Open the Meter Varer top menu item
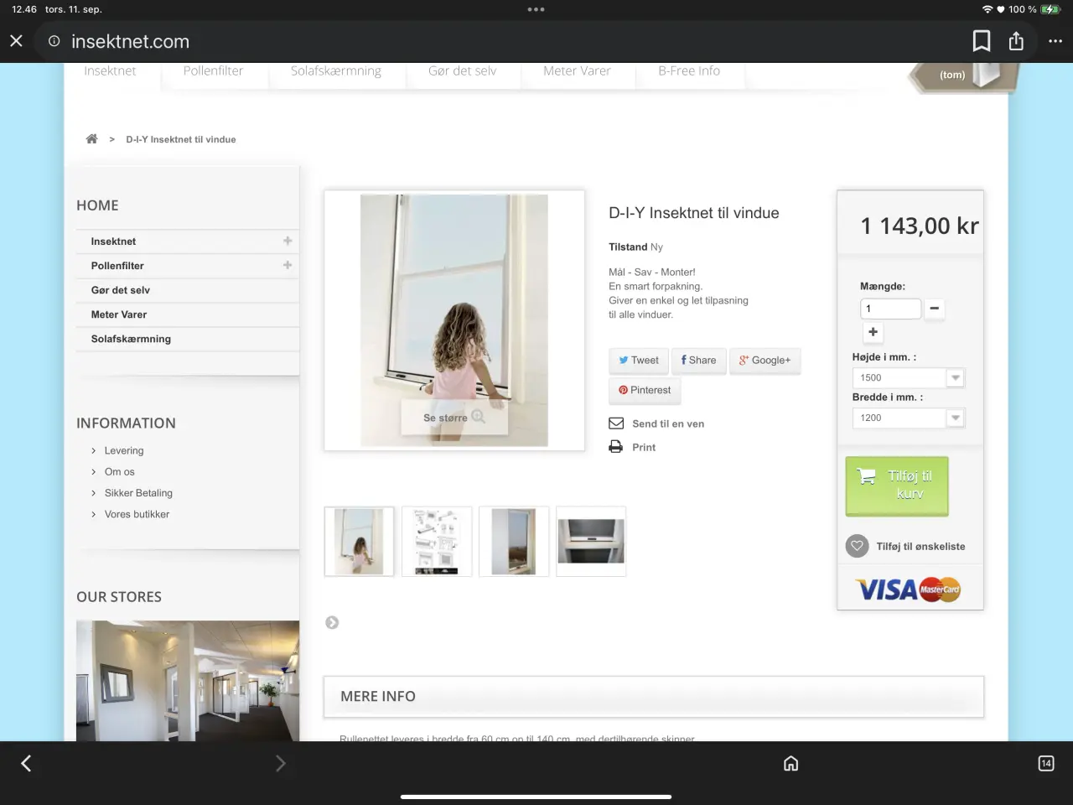Viewport: 1073px width, 805px height. (x=577, y=71)
